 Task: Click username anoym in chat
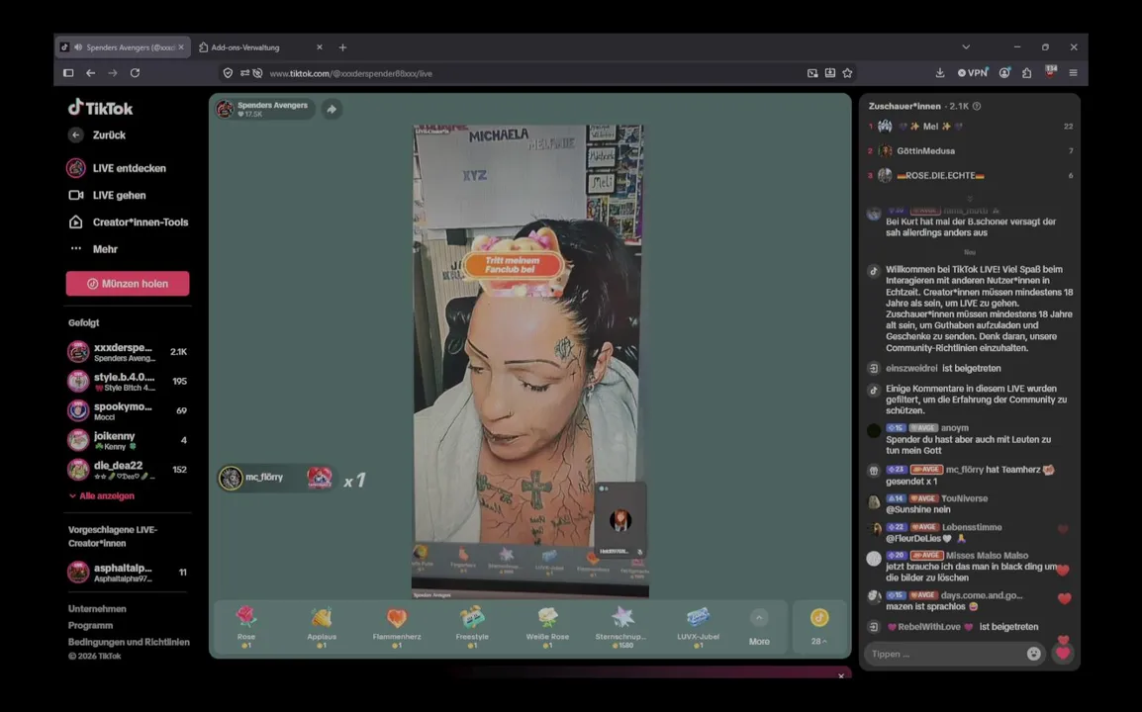point(954,428)
